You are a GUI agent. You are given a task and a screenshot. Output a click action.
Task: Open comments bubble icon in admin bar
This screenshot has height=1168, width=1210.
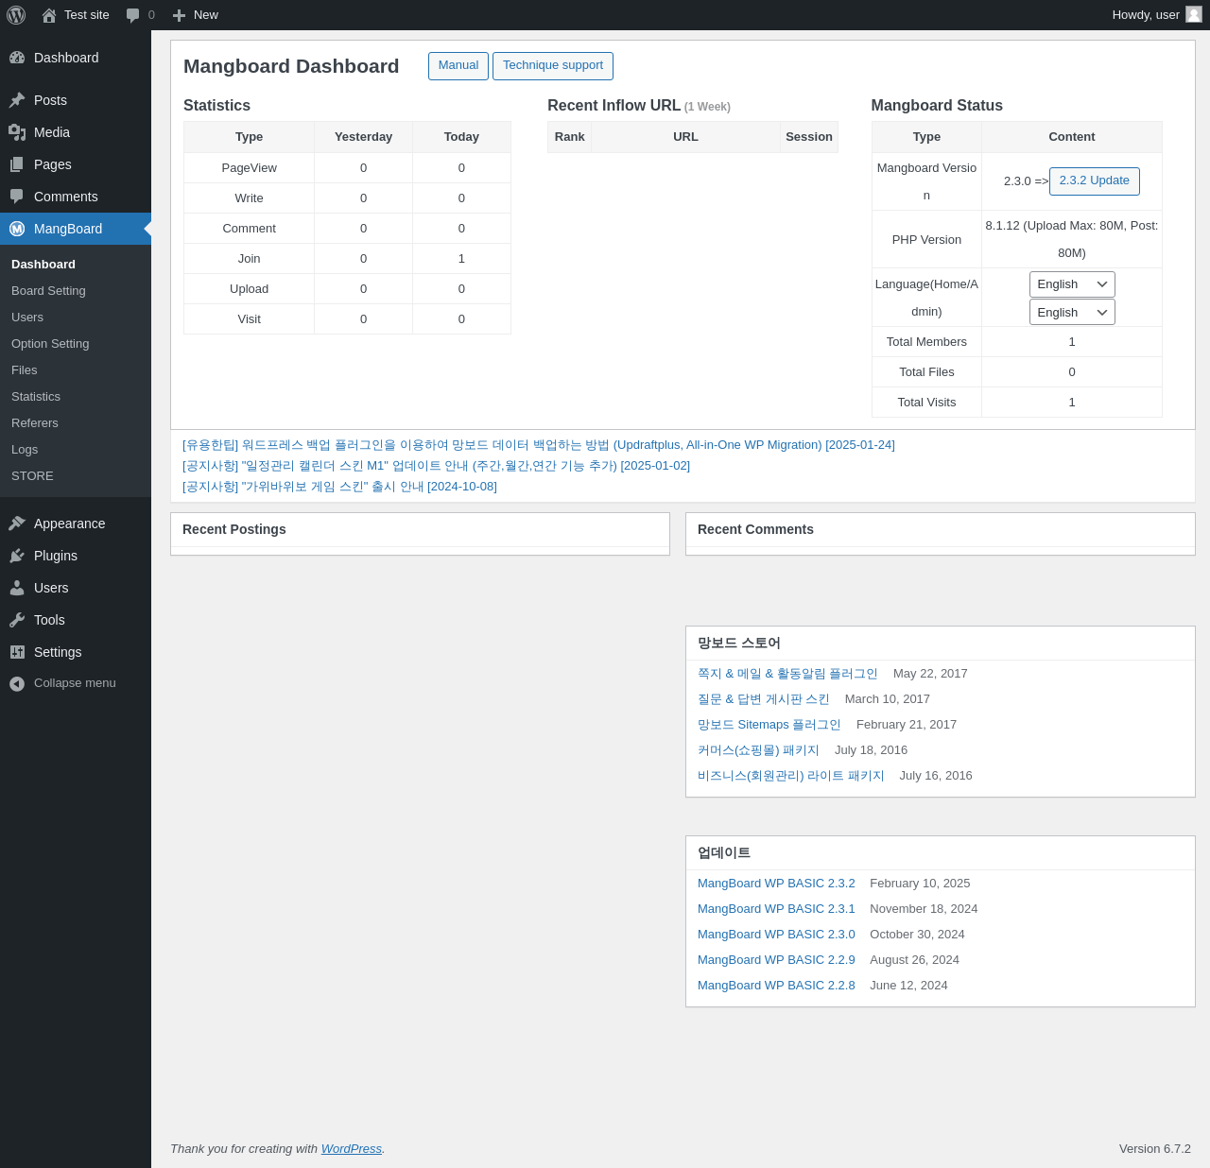pyautogui.click(x=132, y=15)
